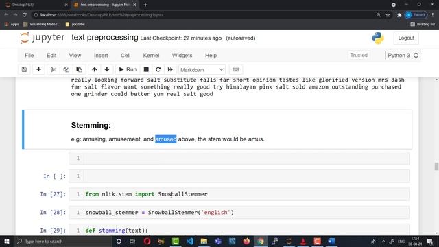The height and width of the screenshot is (247, 439).
Task: Save and checkpoint the notebook
Action: pos(25,69)
